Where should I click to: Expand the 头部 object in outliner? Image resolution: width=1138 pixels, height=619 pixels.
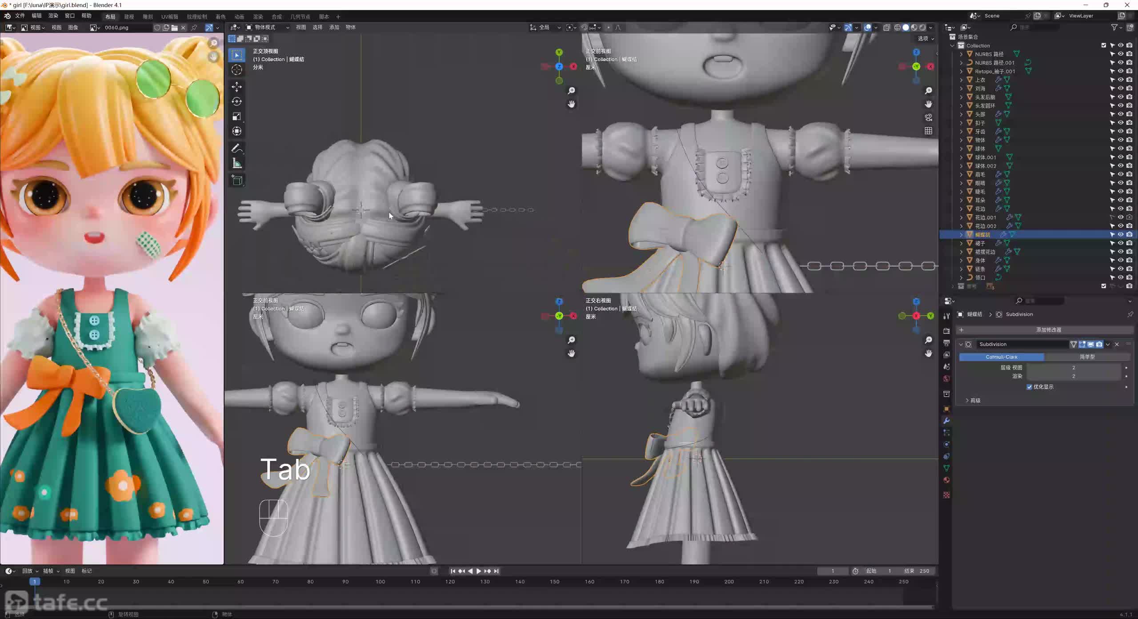tap(961, 114)
